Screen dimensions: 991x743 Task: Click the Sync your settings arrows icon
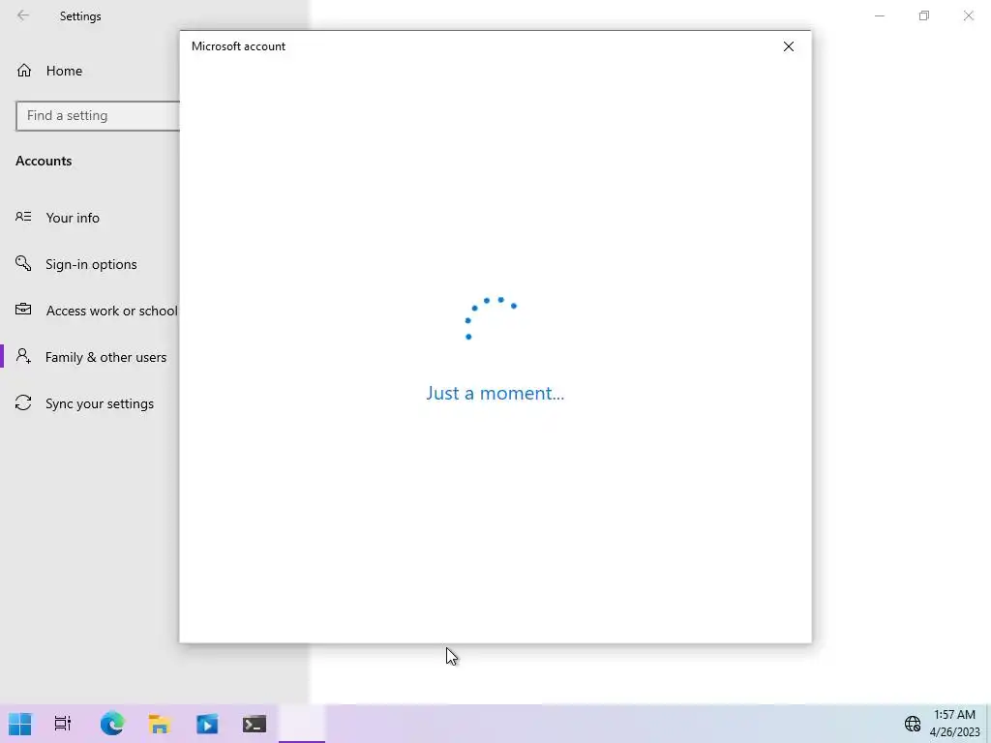(x=23, y=403)
